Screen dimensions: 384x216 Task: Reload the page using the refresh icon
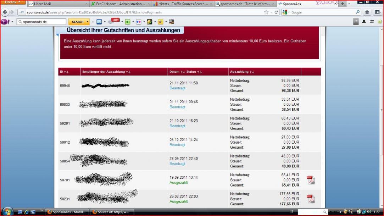pos(277,12)
